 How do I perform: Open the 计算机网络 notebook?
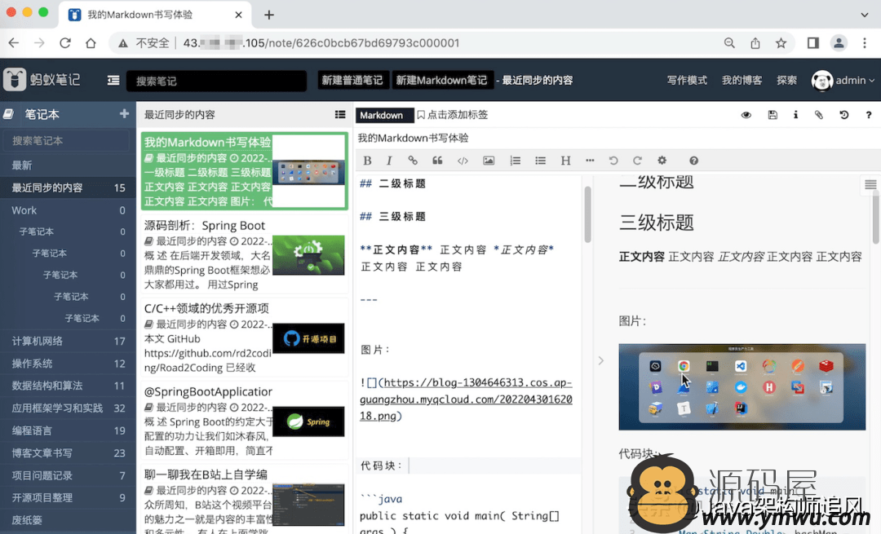[68, 341]
